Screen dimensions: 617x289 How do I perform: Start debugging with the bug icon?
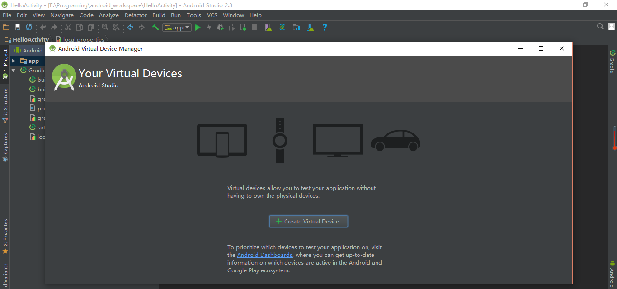point(220,27)
